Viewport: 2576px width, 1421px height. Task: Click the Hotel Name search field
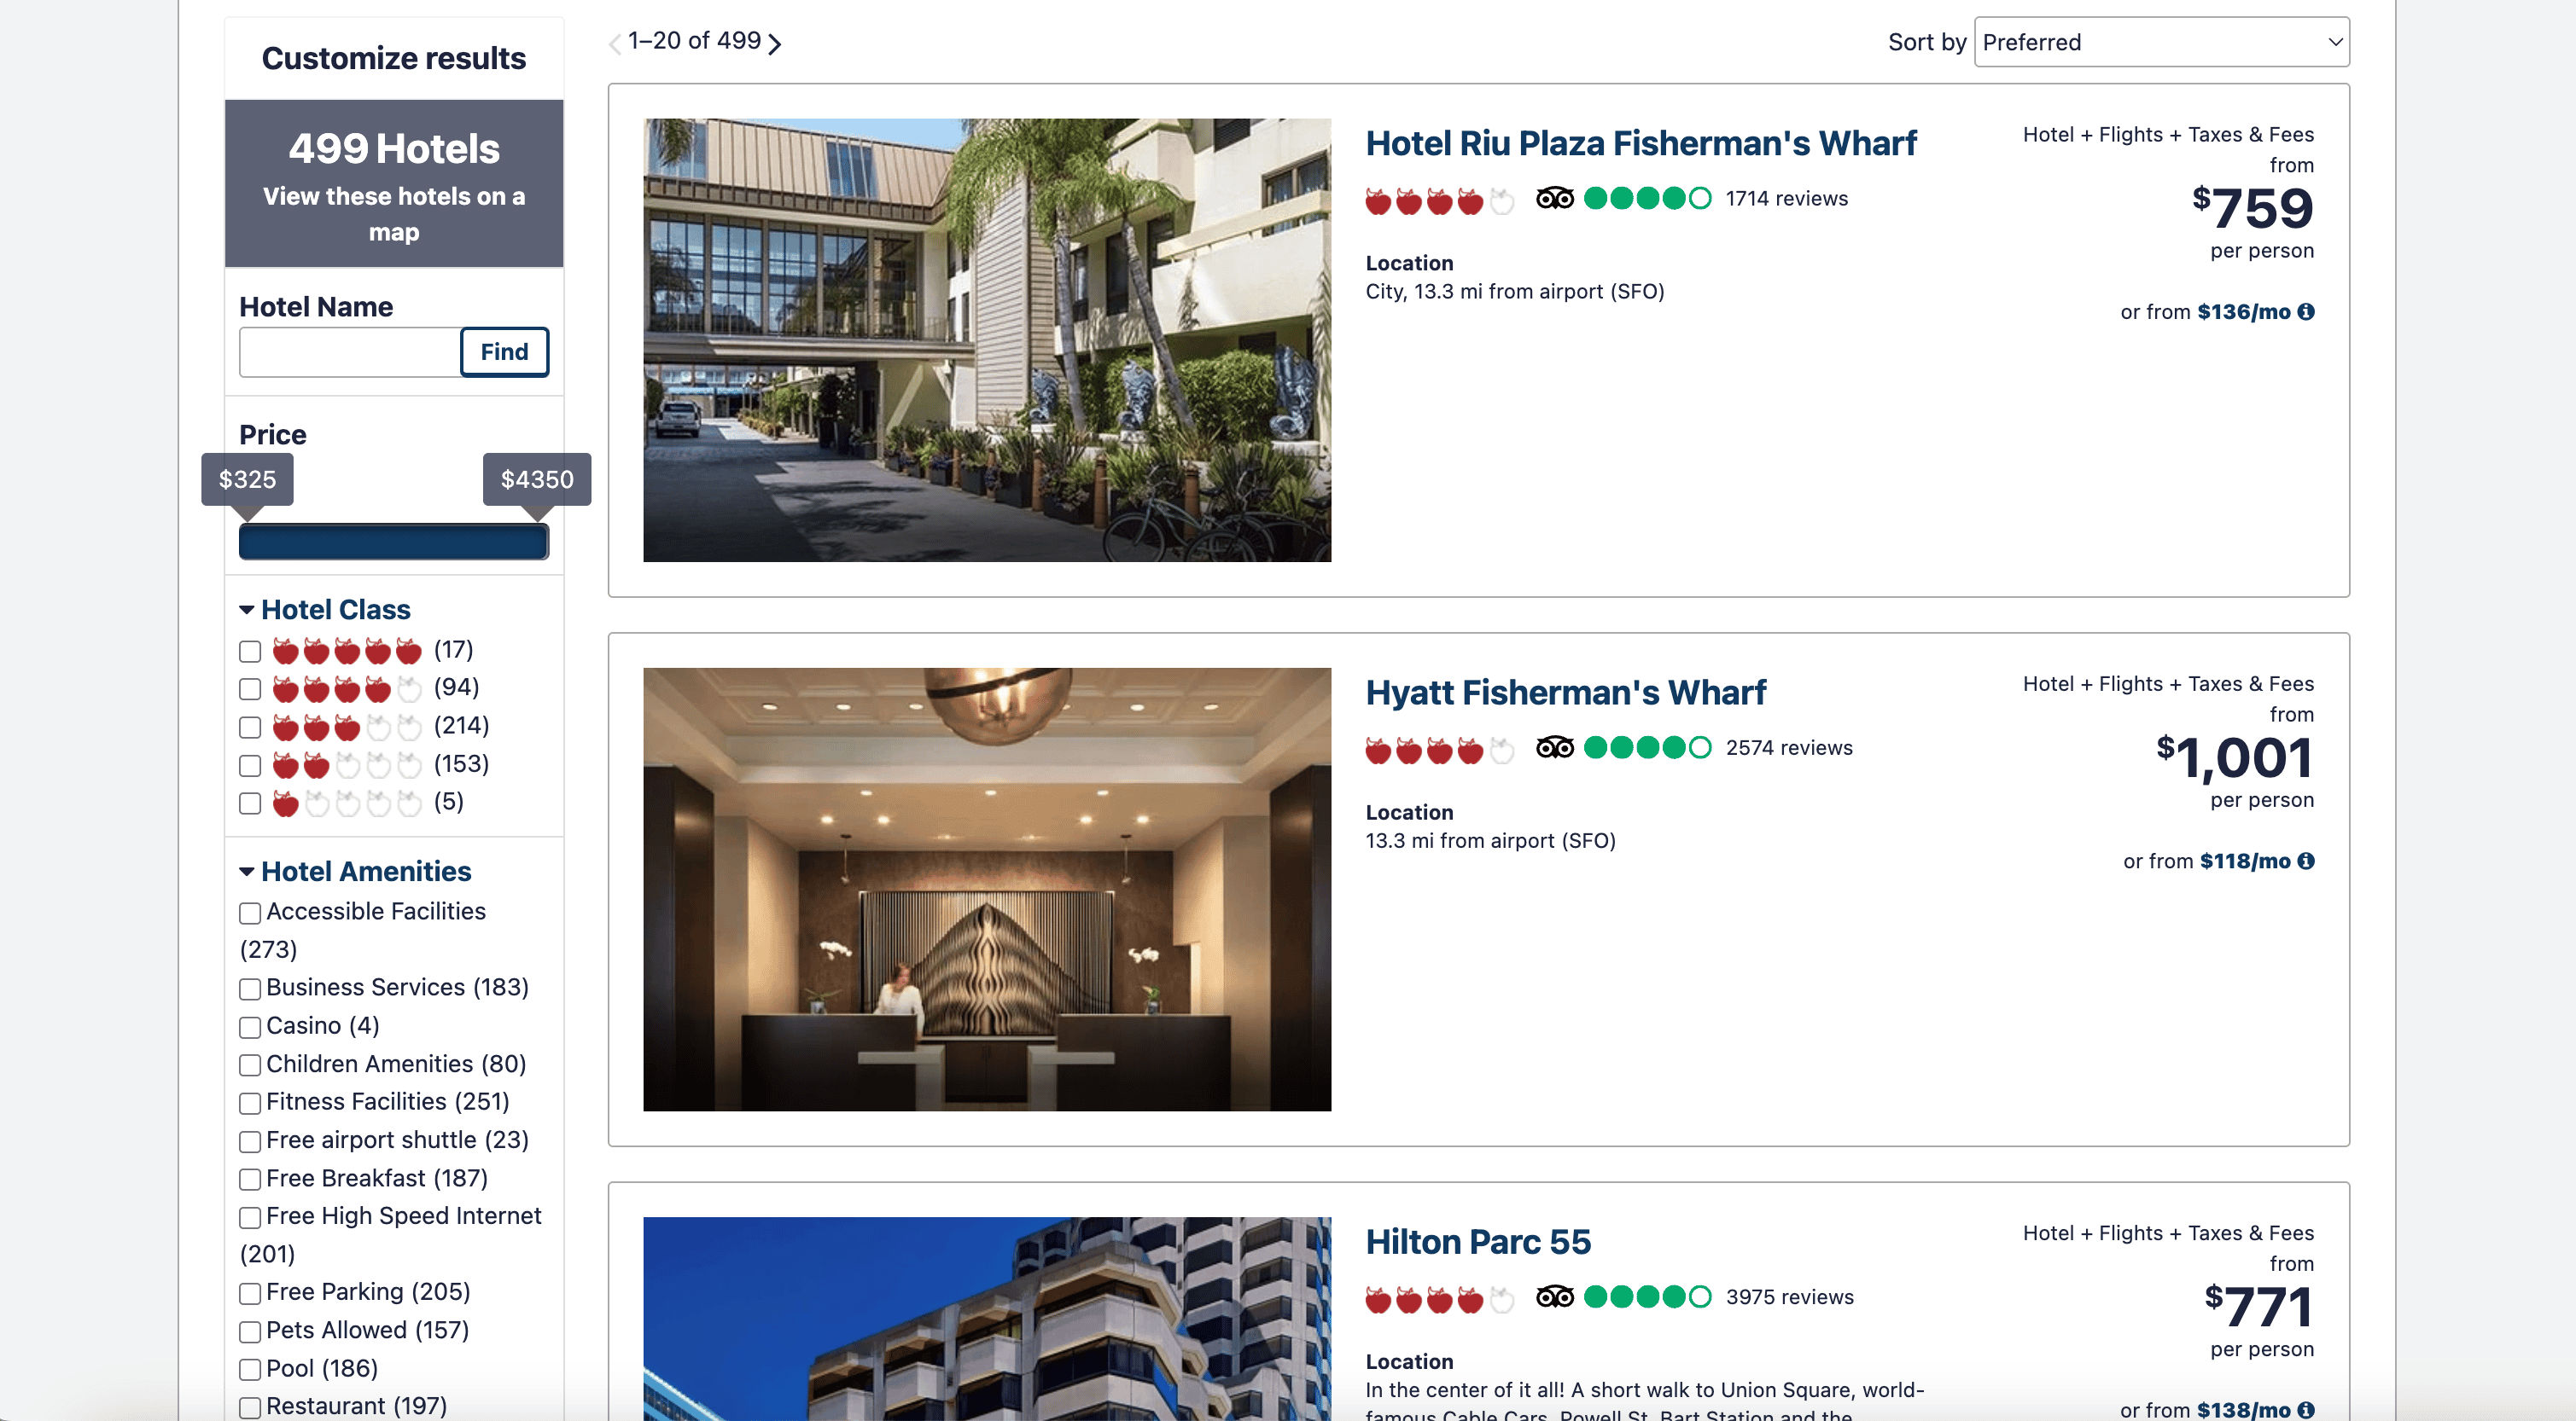pyautogui.click(x=350, y=351)
